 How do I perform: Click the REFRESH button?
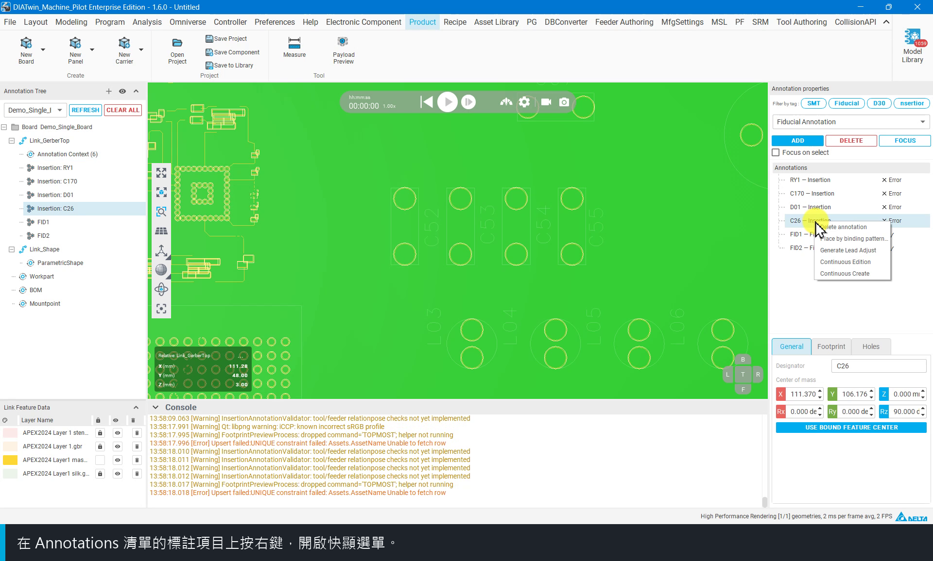click(x=85, y=110)
